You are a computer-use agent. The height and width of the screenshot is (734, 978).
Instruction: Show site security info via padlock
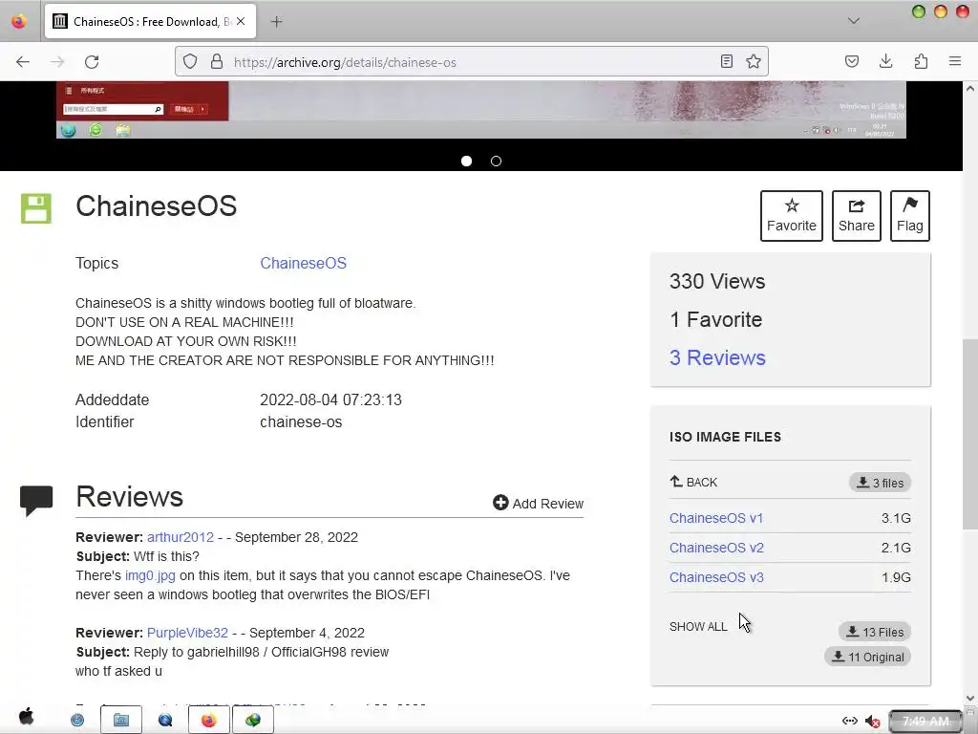click(217, 62)
